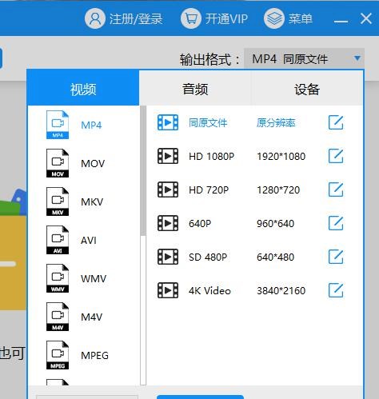The height and width of the screenshot is (399, 379).
Task: Click the MP4 同原文件 output format combo box
Action: point(304,59)
